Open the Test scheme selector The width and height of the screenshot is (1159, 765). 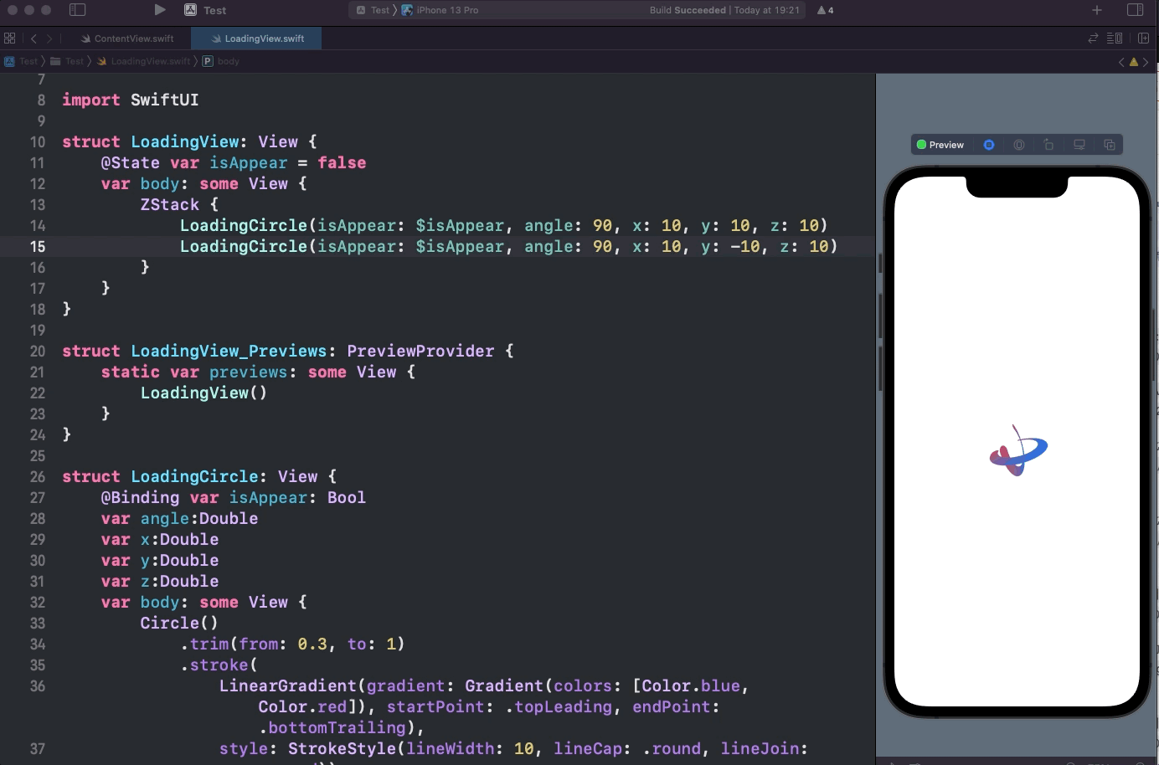click(x=373, y=10)
